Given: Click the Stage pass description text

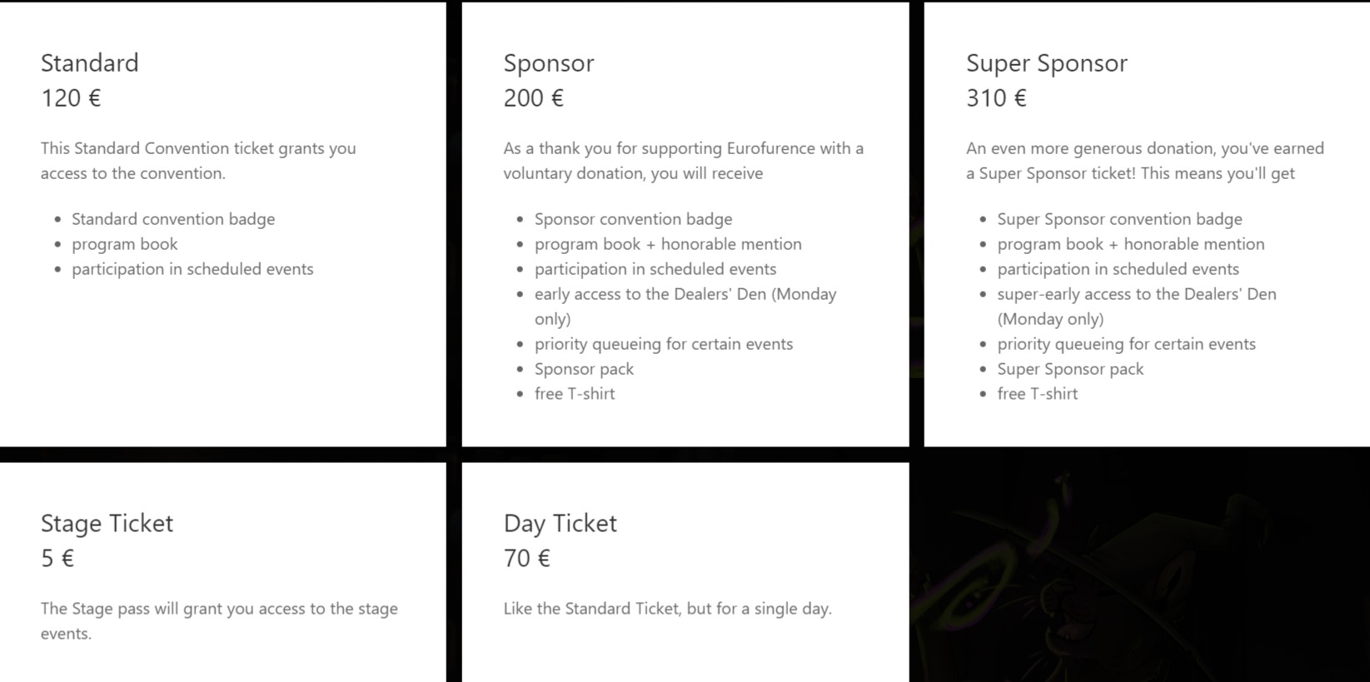Looking at the screenshot, I should (x=219, y=620).
